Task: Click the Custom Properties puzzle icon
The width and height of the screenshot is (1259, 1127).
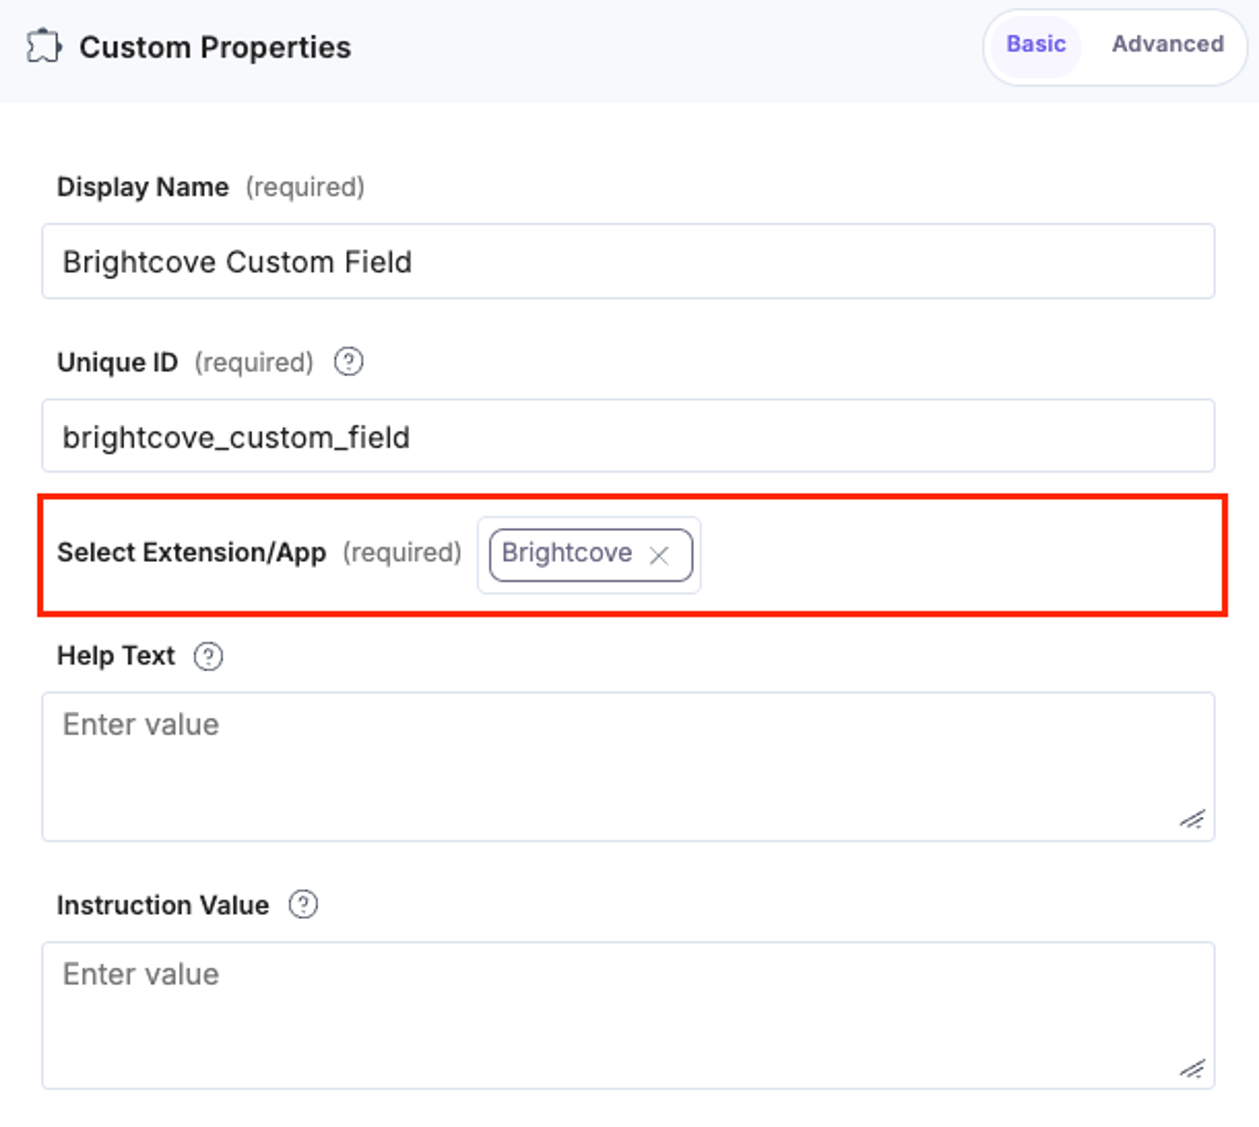Action: 44,47
